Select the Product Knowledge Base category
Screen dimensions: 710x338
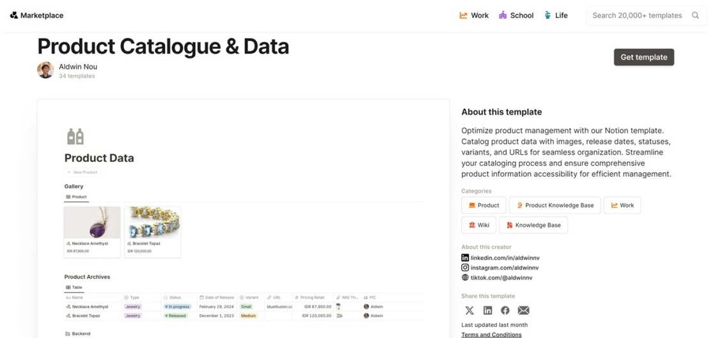(x=554, y=205)
